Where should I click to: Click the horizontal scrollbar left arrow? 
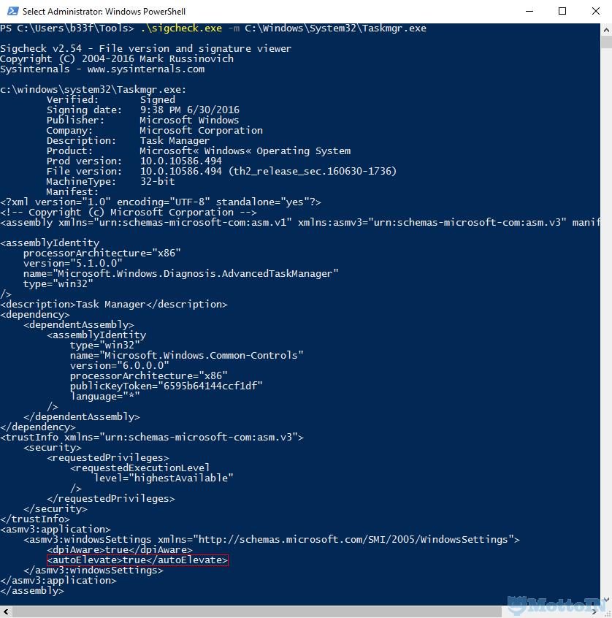[6, 611]
